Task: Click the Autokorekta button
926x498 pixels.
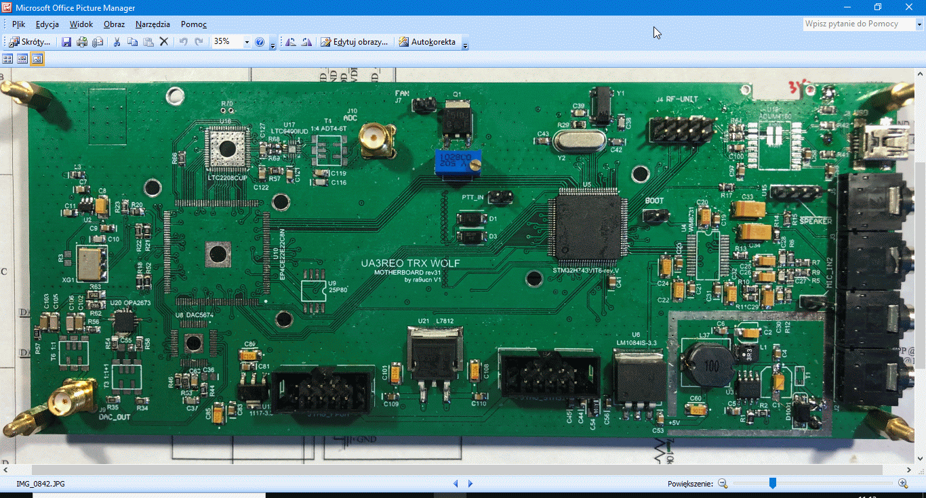Action: [427, 42]
